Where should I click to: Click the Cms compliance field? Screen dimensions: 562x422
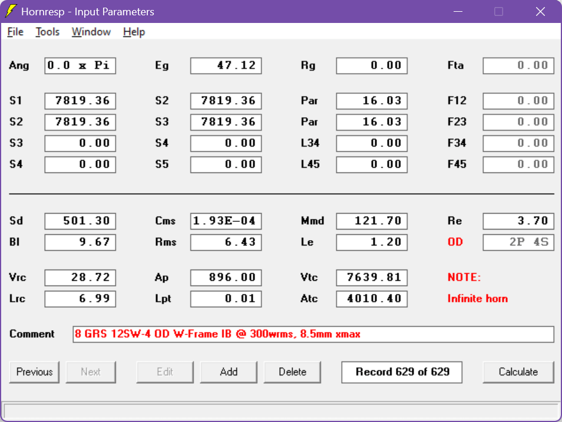pyautogui.click(x=226, y=221)
